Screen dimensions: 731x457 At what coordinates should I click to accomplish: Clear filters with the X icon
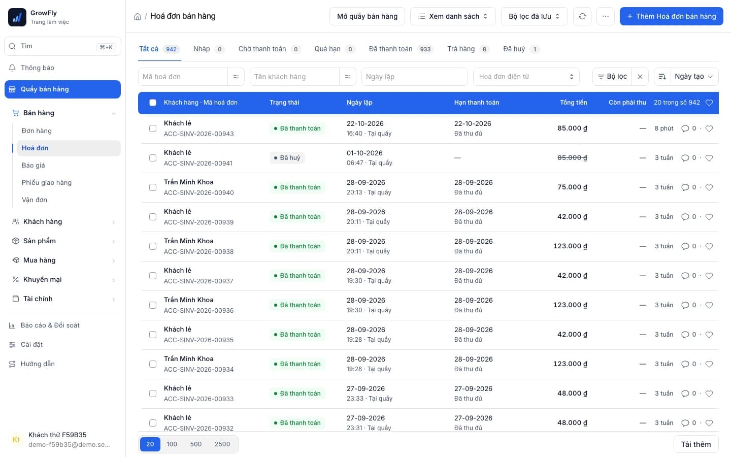[x=640, y=77]
